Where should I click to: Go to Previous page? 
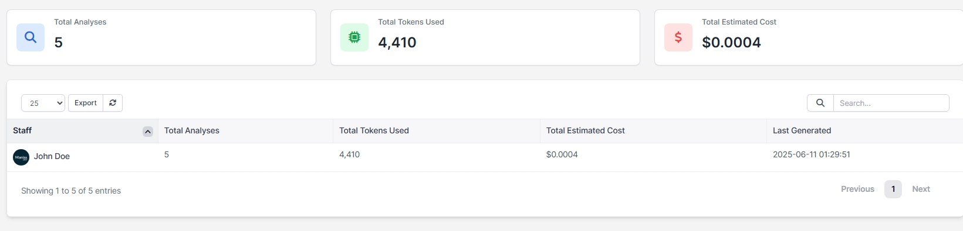pyautogui.click(x=857, y=189)
